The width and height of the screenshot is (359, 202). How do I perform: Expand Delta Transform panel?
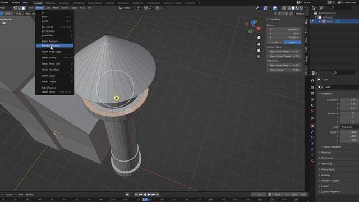point(332,147)
